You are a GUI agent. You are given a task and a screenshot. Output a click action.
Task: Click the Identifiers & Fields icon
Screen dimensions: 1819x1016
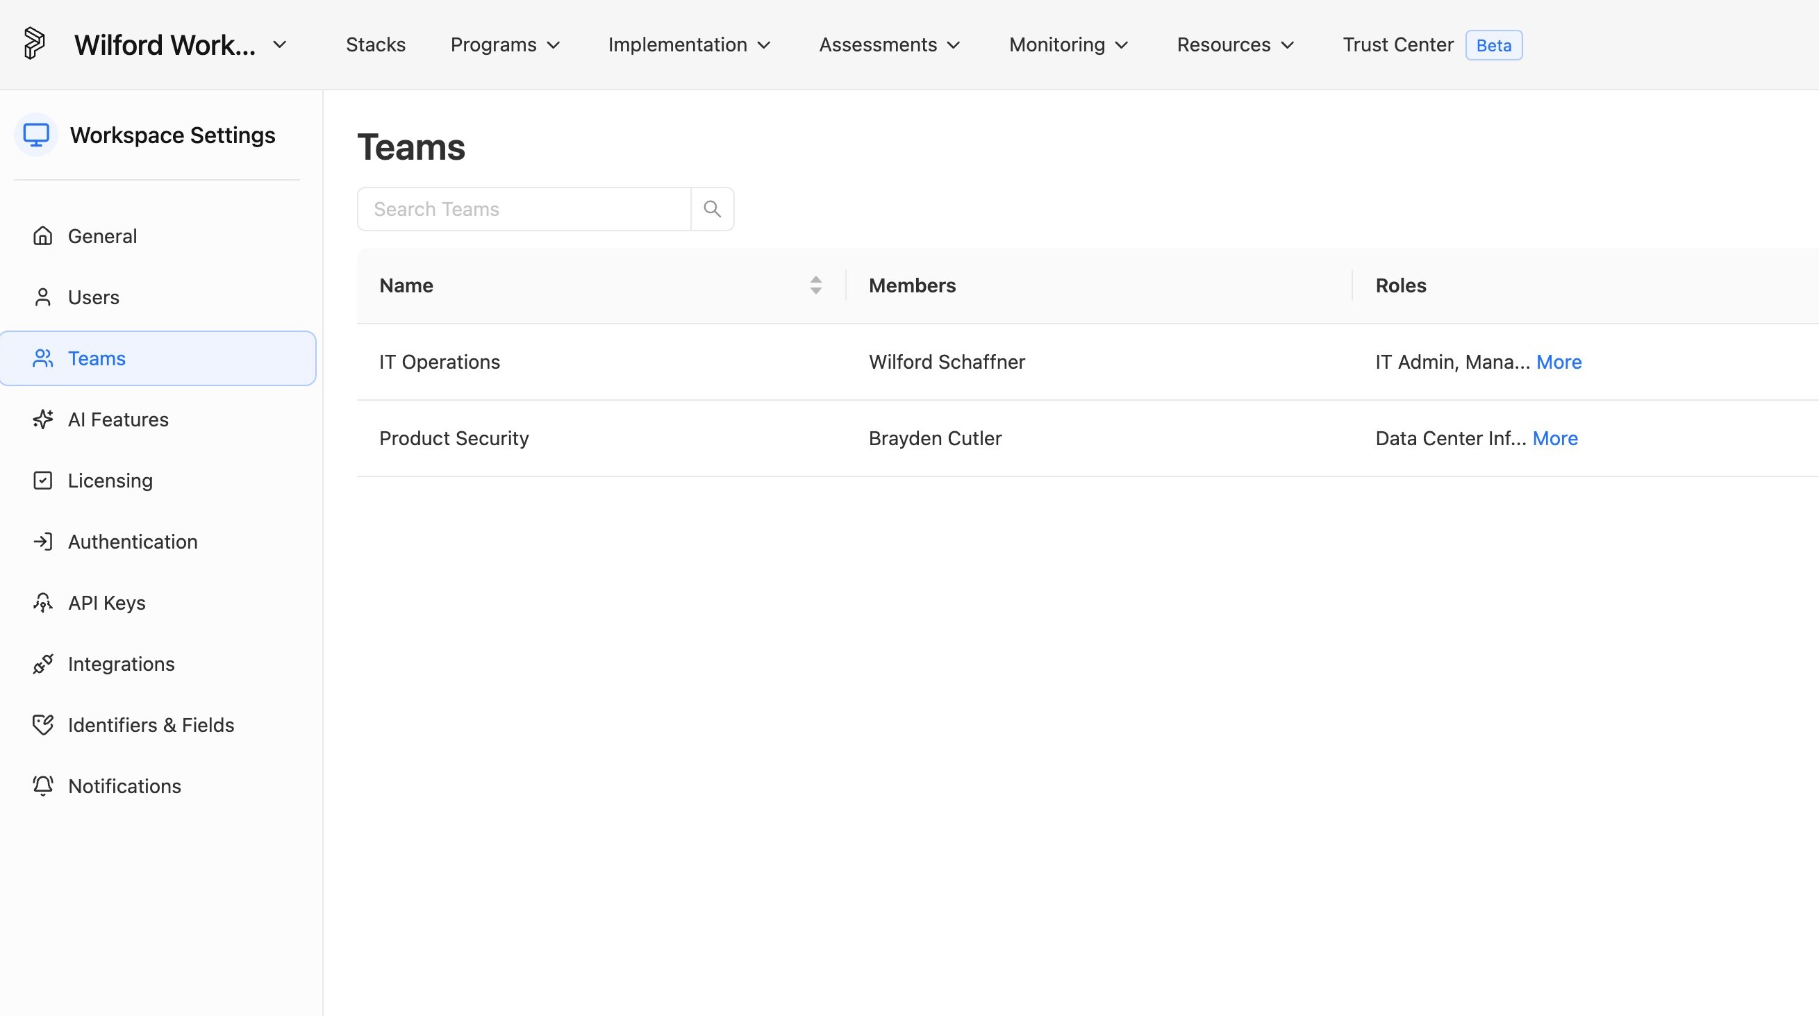pos(42,725)
